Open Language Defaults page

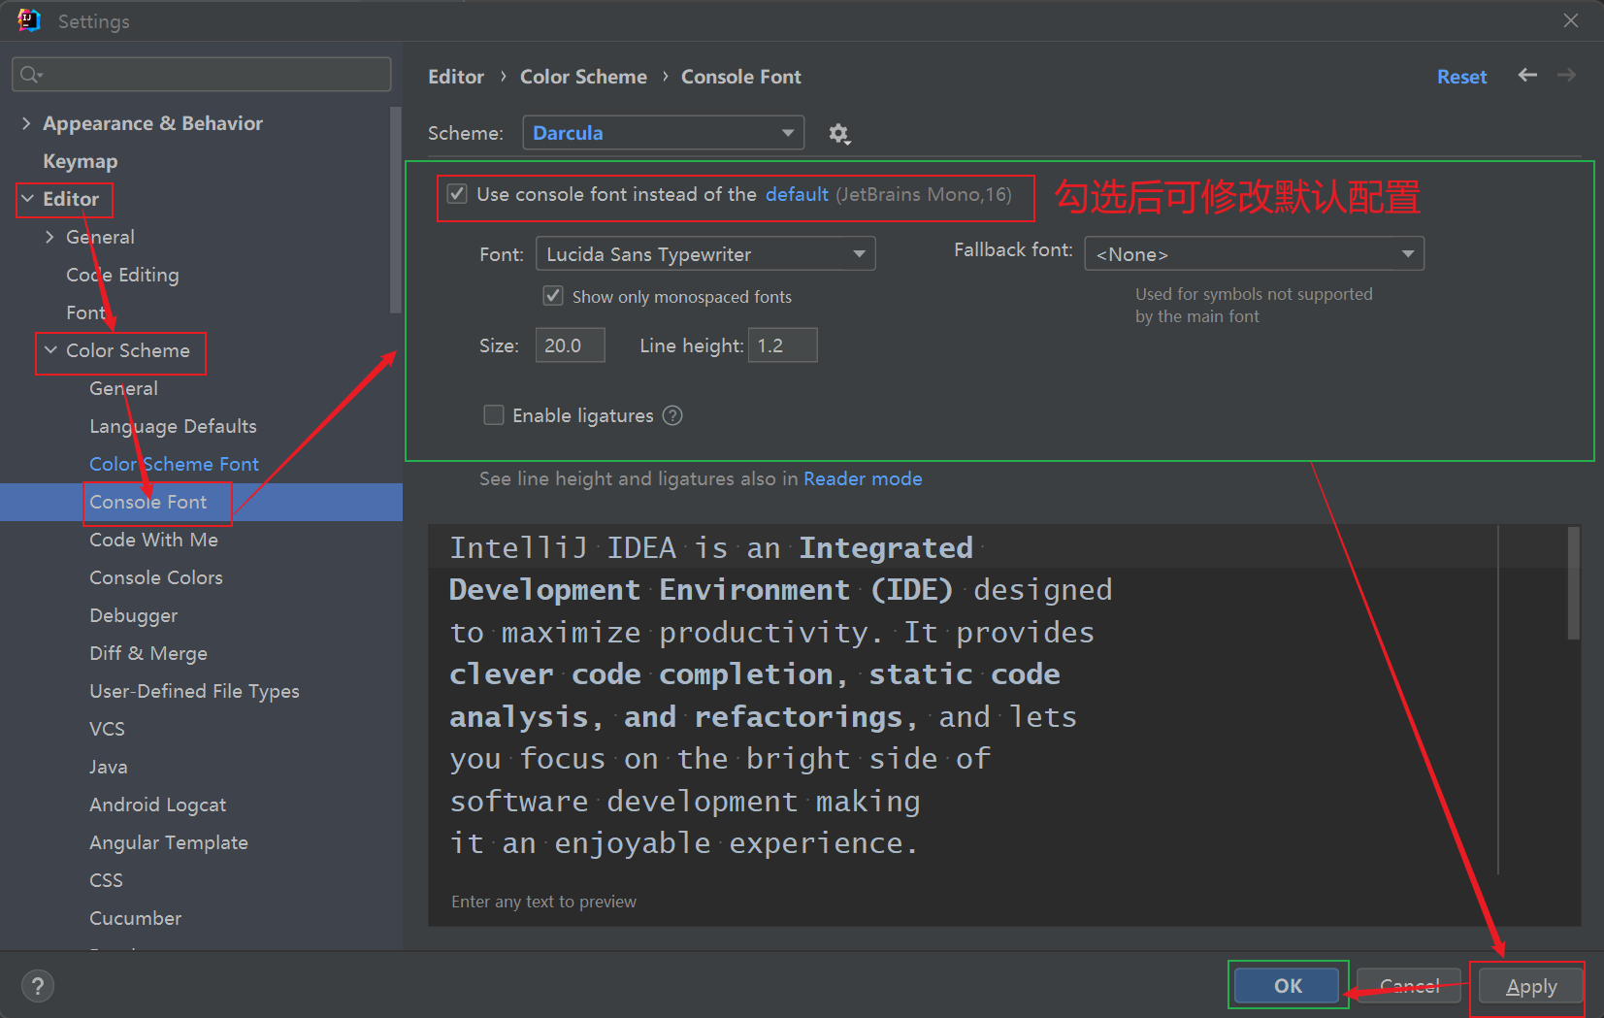[173, 426]
